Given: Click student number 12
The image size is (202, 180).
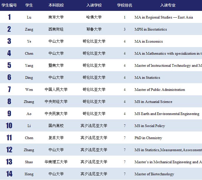Looking at the screenshot, I should [x=9, y=150].
